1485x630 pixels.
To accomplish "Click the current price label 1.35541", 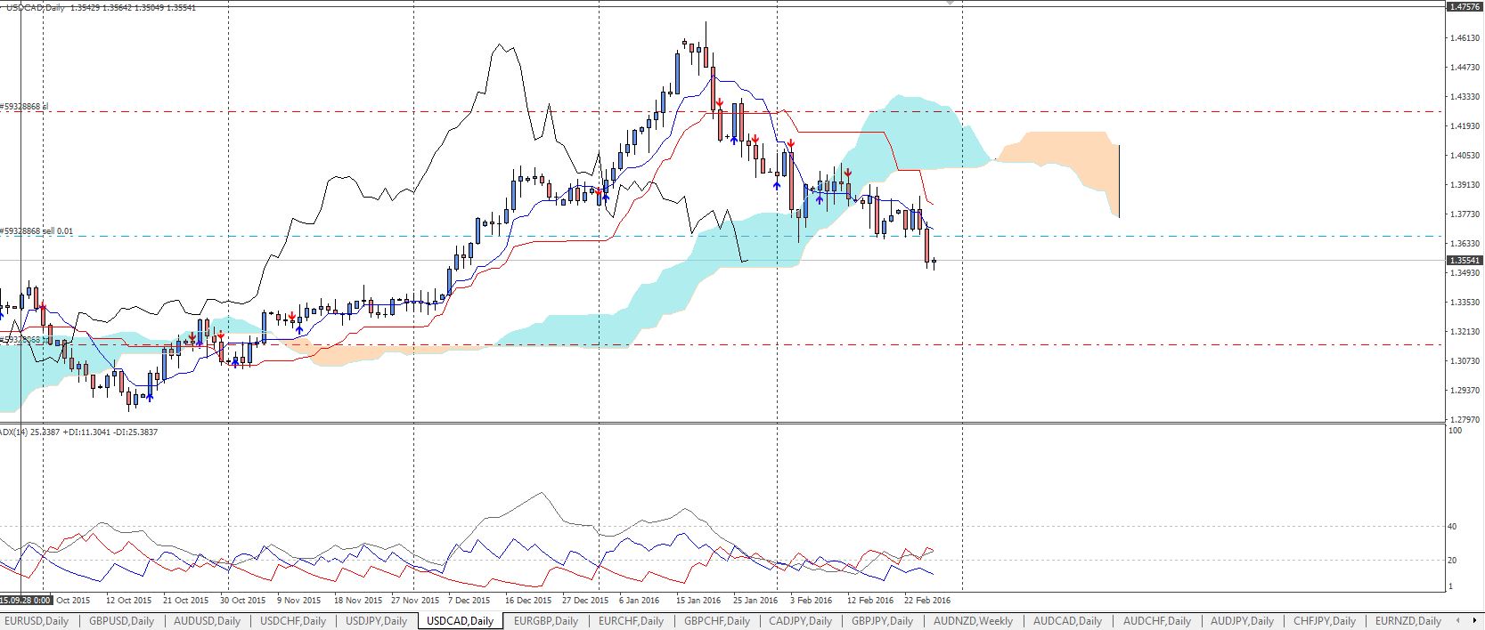I will pos(1465,261).
